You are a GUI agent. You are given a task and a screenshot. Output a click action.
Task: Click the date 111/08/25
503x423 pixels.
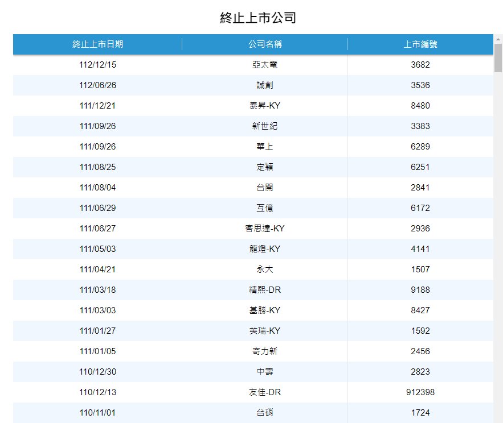coord(97,167)
